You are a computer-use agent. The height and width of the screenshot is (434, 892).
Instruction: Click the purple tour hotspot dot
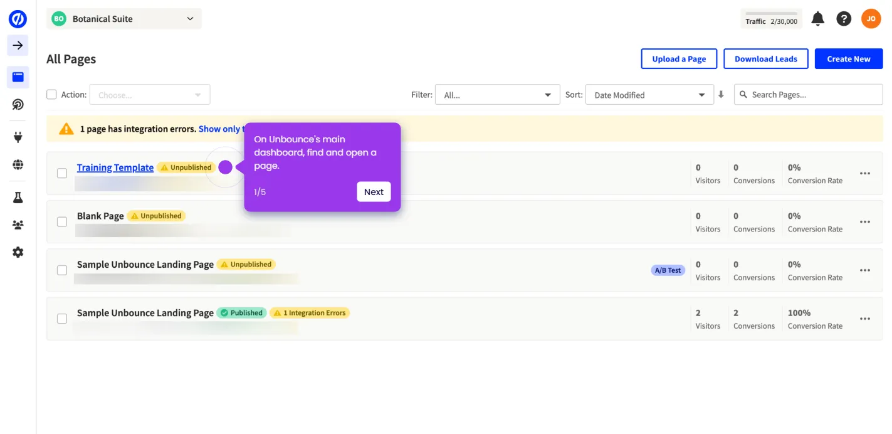(226, 167)
